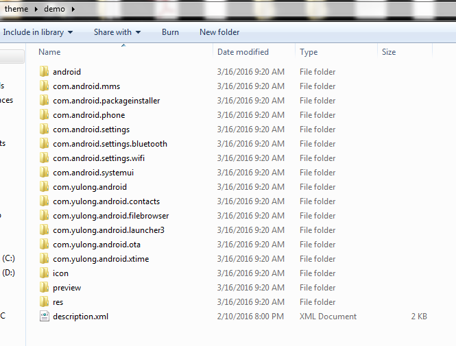Select com.android.phone folder name

click(x=88, y=115)
